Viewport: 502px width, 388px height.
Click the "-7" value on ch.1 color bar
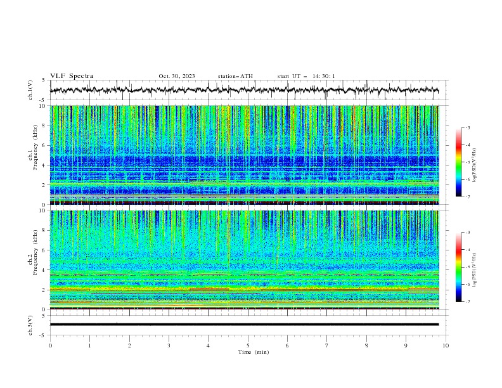pos(468,197)
